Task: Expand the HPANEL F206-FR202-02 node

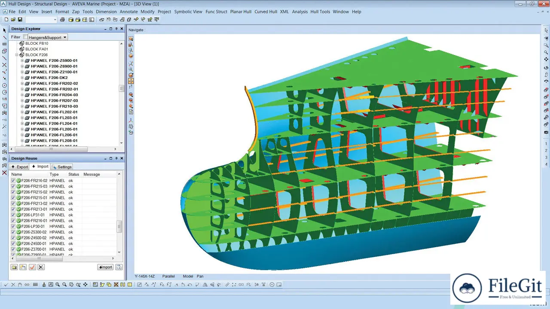Action: coord(22,83)
